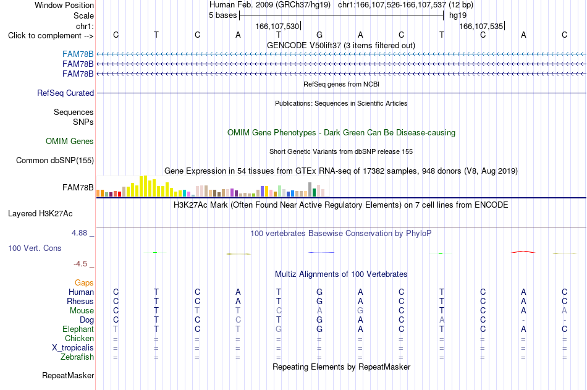Select the Dog alignment row label
This screenshot has width=587, height=390.
click(x=87, y=320)
